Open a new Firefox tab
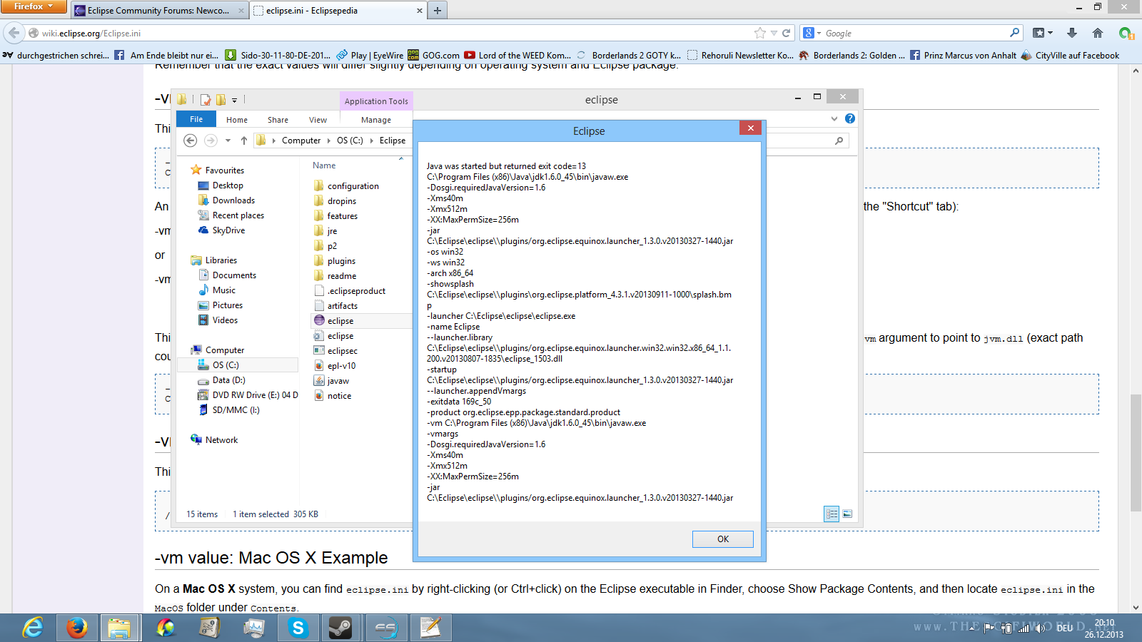Image resolution: width=1142 pixels, height=642 pixels. 438,10
